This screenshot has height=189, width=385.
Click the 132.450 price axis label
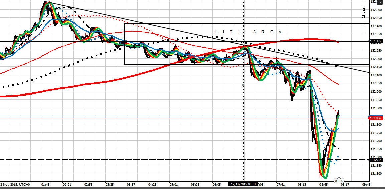376,18
